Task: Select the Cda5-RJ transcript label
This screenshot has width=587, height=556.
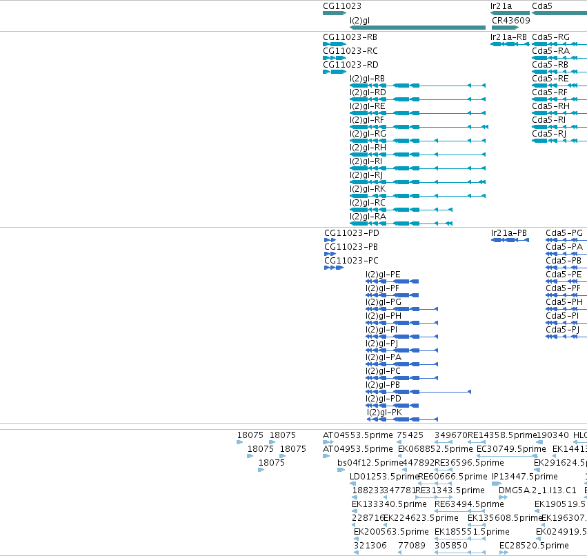Action: 549,134
